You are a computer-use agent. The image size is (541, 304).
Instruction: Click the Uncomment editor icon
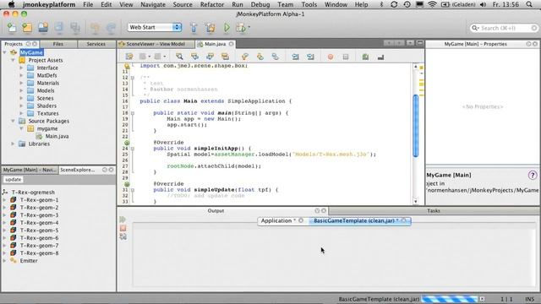click(x=380, y=57)
